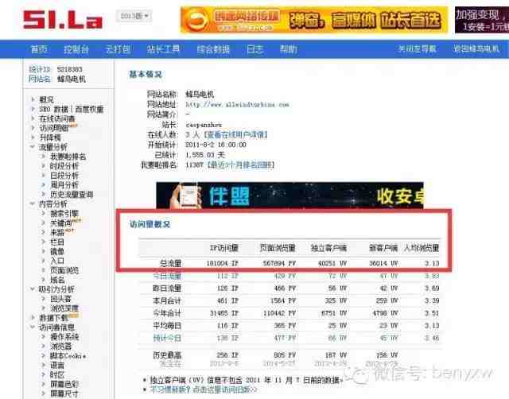Select 栏目 under 内容分析
Image resolution: width=509 pixels, height=399 pixels.
(x=57, y=242)
